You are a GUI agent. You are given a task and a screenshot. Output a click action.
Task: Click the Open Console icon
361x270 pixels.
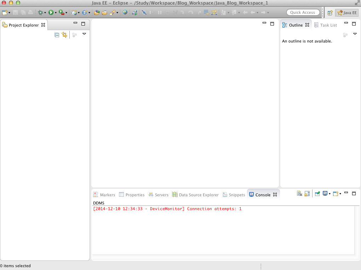(336, 194)
